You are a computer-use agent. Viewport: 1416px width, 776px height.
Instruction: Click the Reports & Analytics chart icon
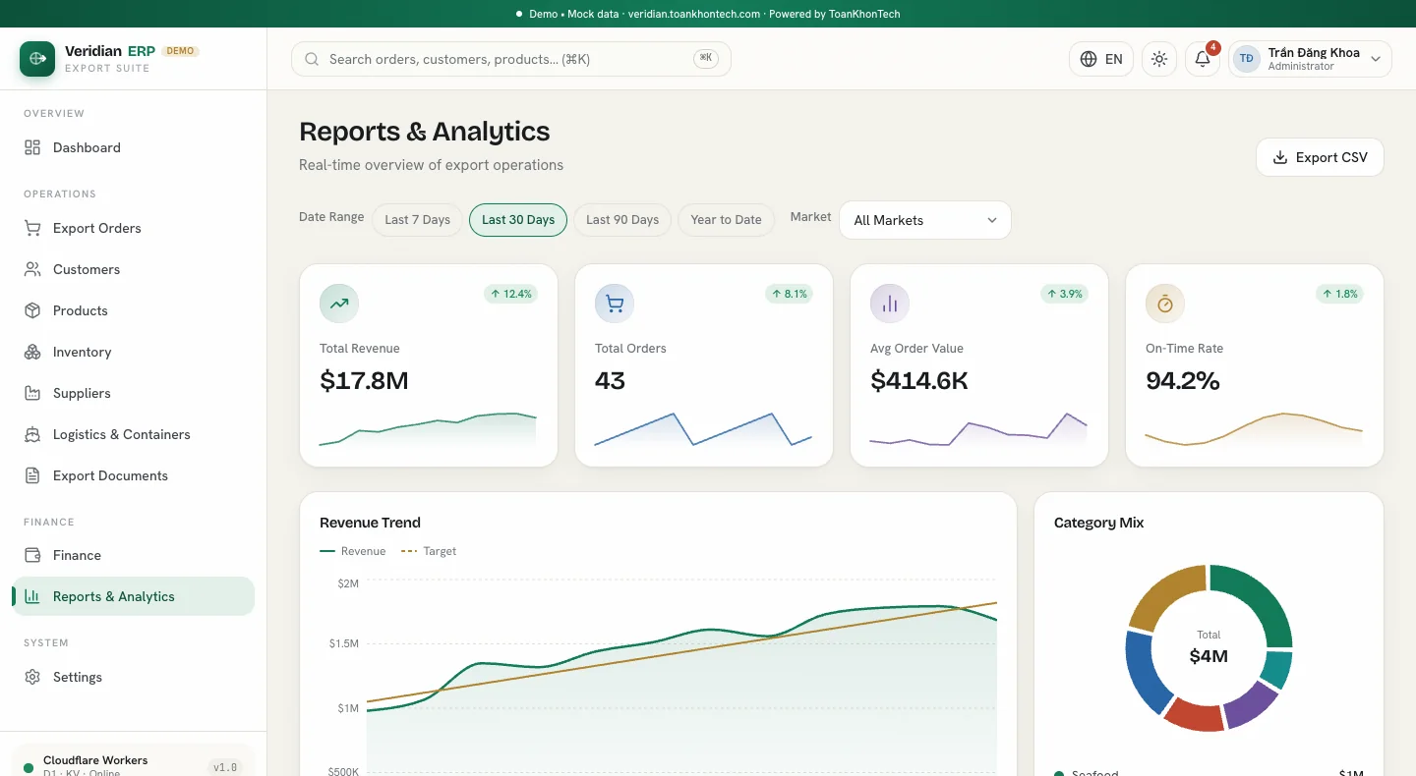click(x=32, y=596)
